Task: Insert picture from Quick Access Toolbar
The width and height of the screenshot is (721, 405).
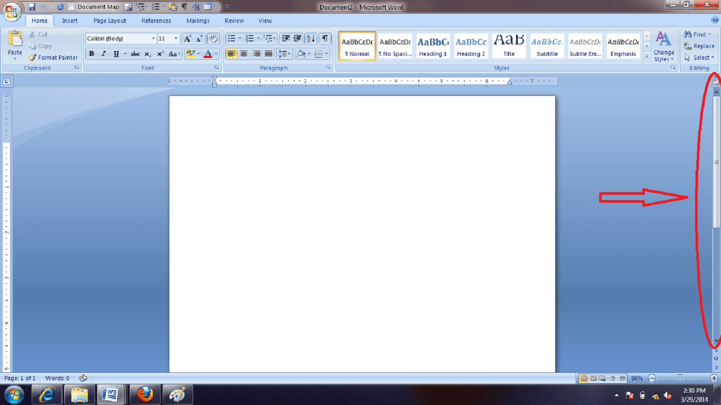Action: pos(128,7)
